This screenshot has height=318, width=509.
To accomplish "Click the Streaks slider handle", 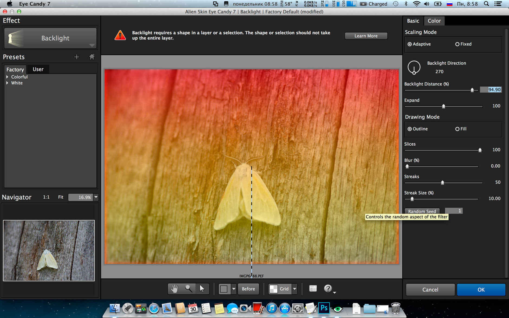I will 442,183.
